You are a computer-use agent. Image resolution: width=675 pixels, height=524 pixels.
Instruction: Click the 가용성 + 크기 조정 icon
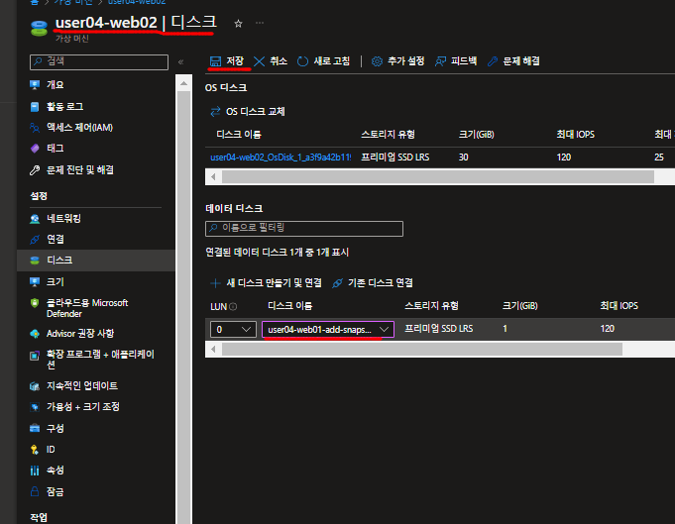(35, 407)
